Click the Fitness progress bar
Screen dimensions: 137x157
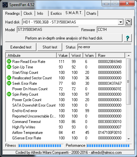click(41, 146)
